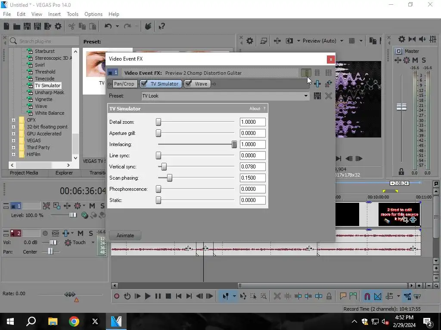Image resolution: width=441 pixels, height=330 pixels.
Task: Click the Open folder toolbar icon
Action: click(x=17, y=26)
